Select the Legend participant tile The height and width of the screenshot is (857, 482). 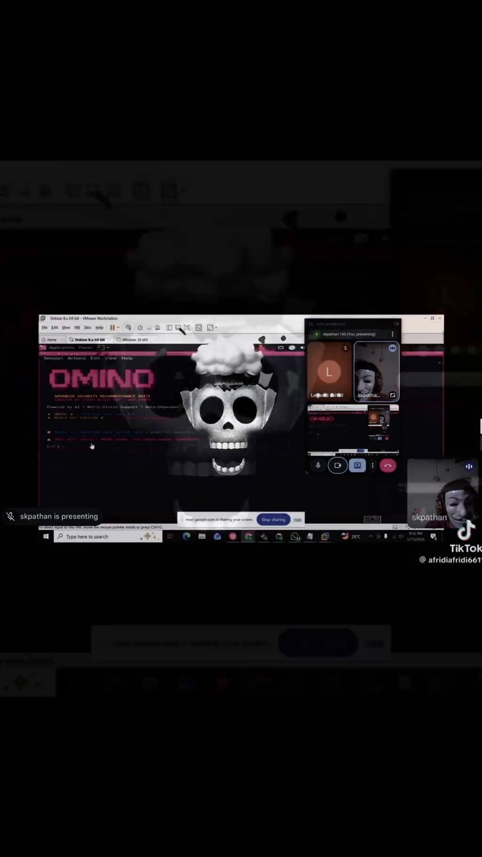point(329,372)
